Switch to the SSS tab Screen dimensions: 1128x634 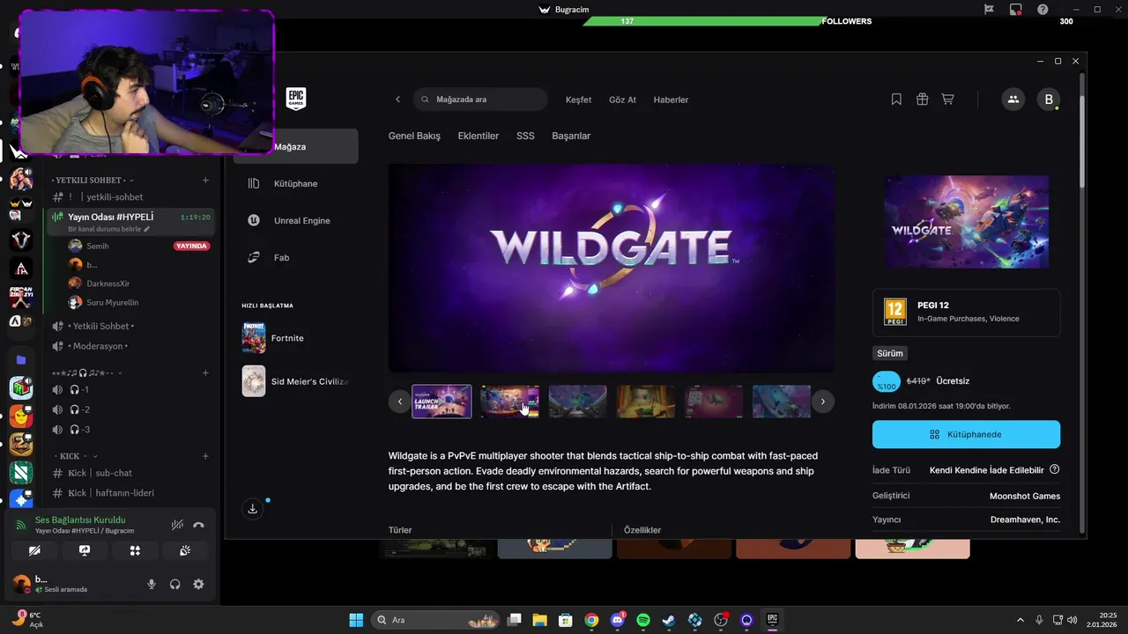tap(525, 136)
